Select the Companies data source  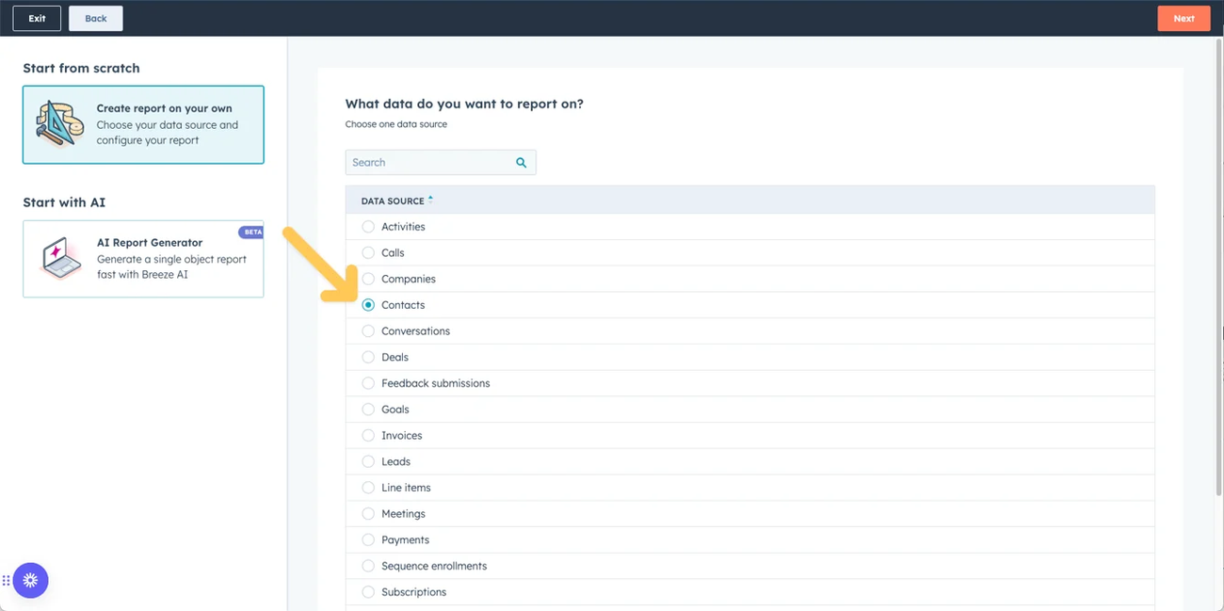[368, 279]
